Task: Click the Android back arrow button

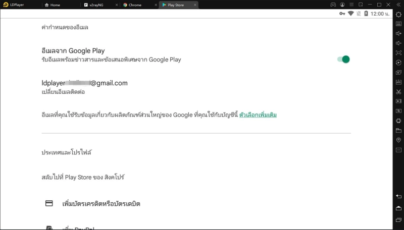Action: [398, 197]
